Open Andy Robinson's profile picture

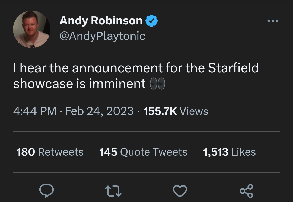[x=31, y=30]
